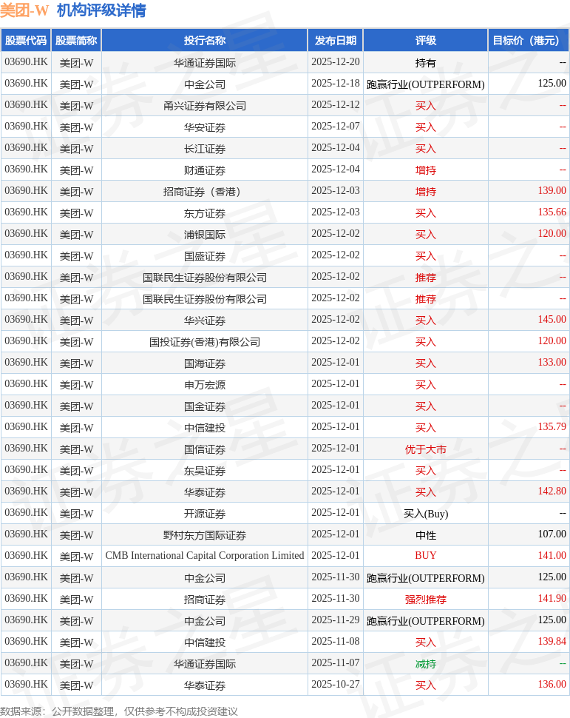Image resolution: width=570 pixels, height=718 pixels.
Task: Select the 东吴证券 cell
Action: (x=205, y=471)
